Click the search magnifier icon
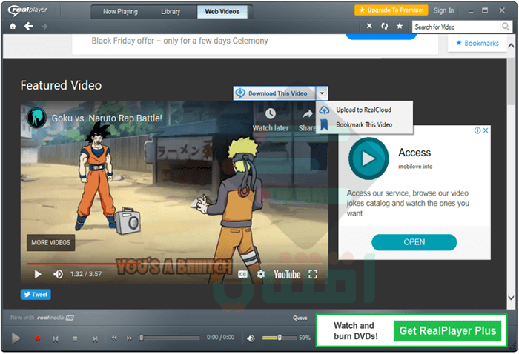 [506, 27]
